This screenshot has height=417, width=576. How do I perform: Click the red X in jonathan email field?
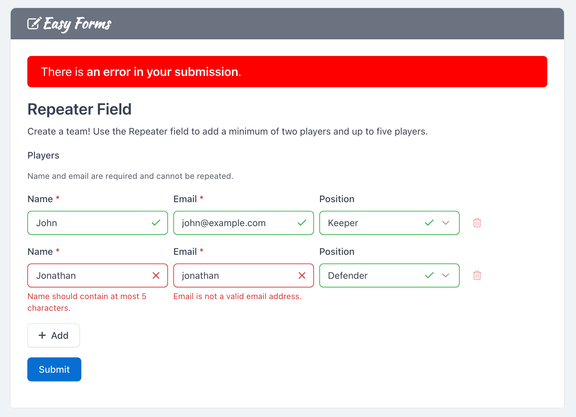302,275
